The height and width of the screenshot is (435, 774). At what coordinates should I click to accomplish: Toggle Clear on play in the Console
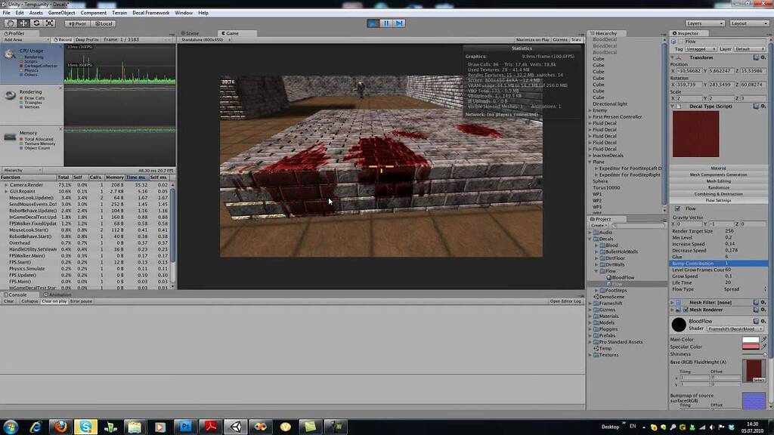[x=53, y=301]
